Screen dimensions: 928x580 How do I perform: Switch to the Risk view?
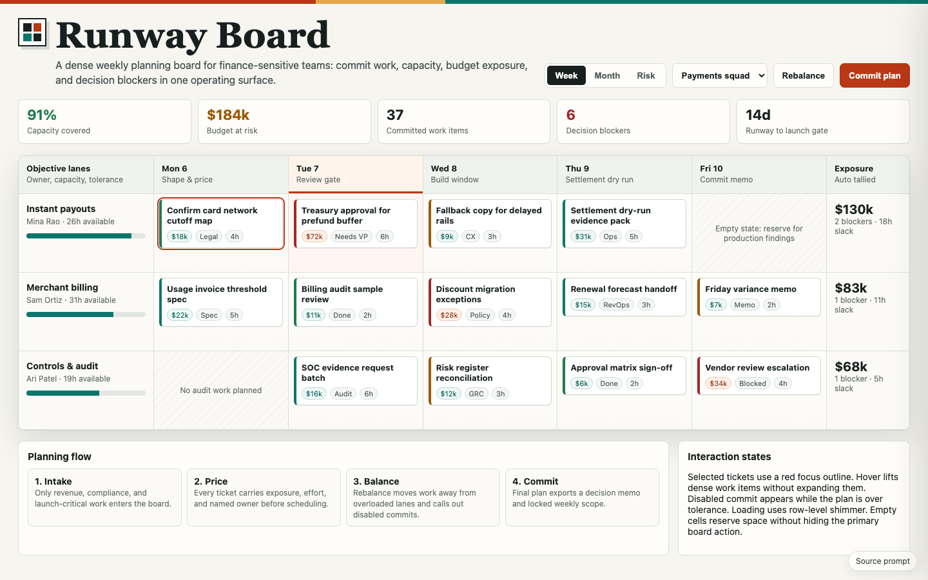point(646,75)
